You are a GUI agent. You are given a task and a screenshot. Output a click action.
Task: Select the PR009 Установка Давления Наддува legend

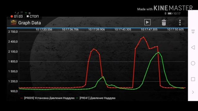[x=49, y=98]
